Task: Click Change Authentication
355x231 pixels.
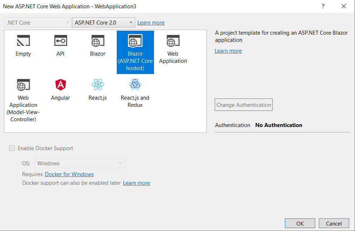Action: (x=243, y=105)
